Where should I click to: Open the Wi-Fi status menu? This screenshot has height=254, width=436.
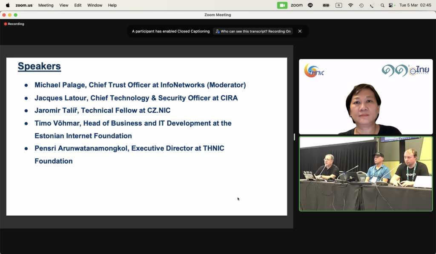click(351, 5)
